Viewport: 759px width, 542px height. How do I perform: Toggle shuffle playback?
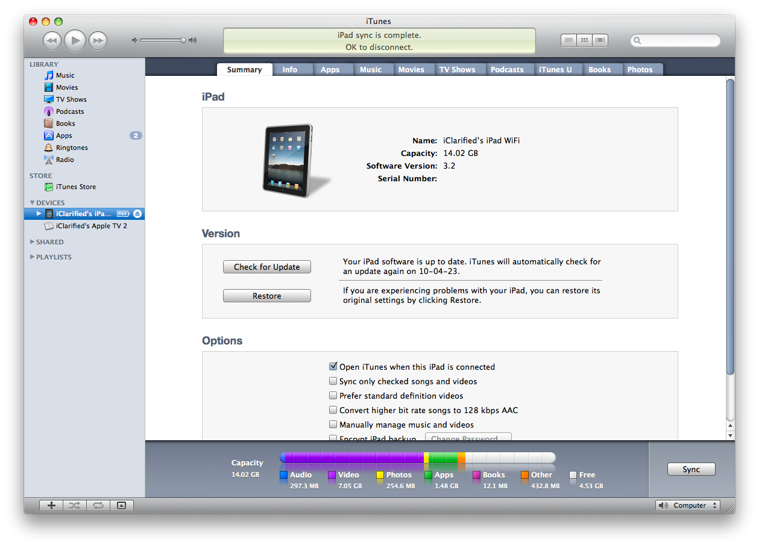click(74, 505)
